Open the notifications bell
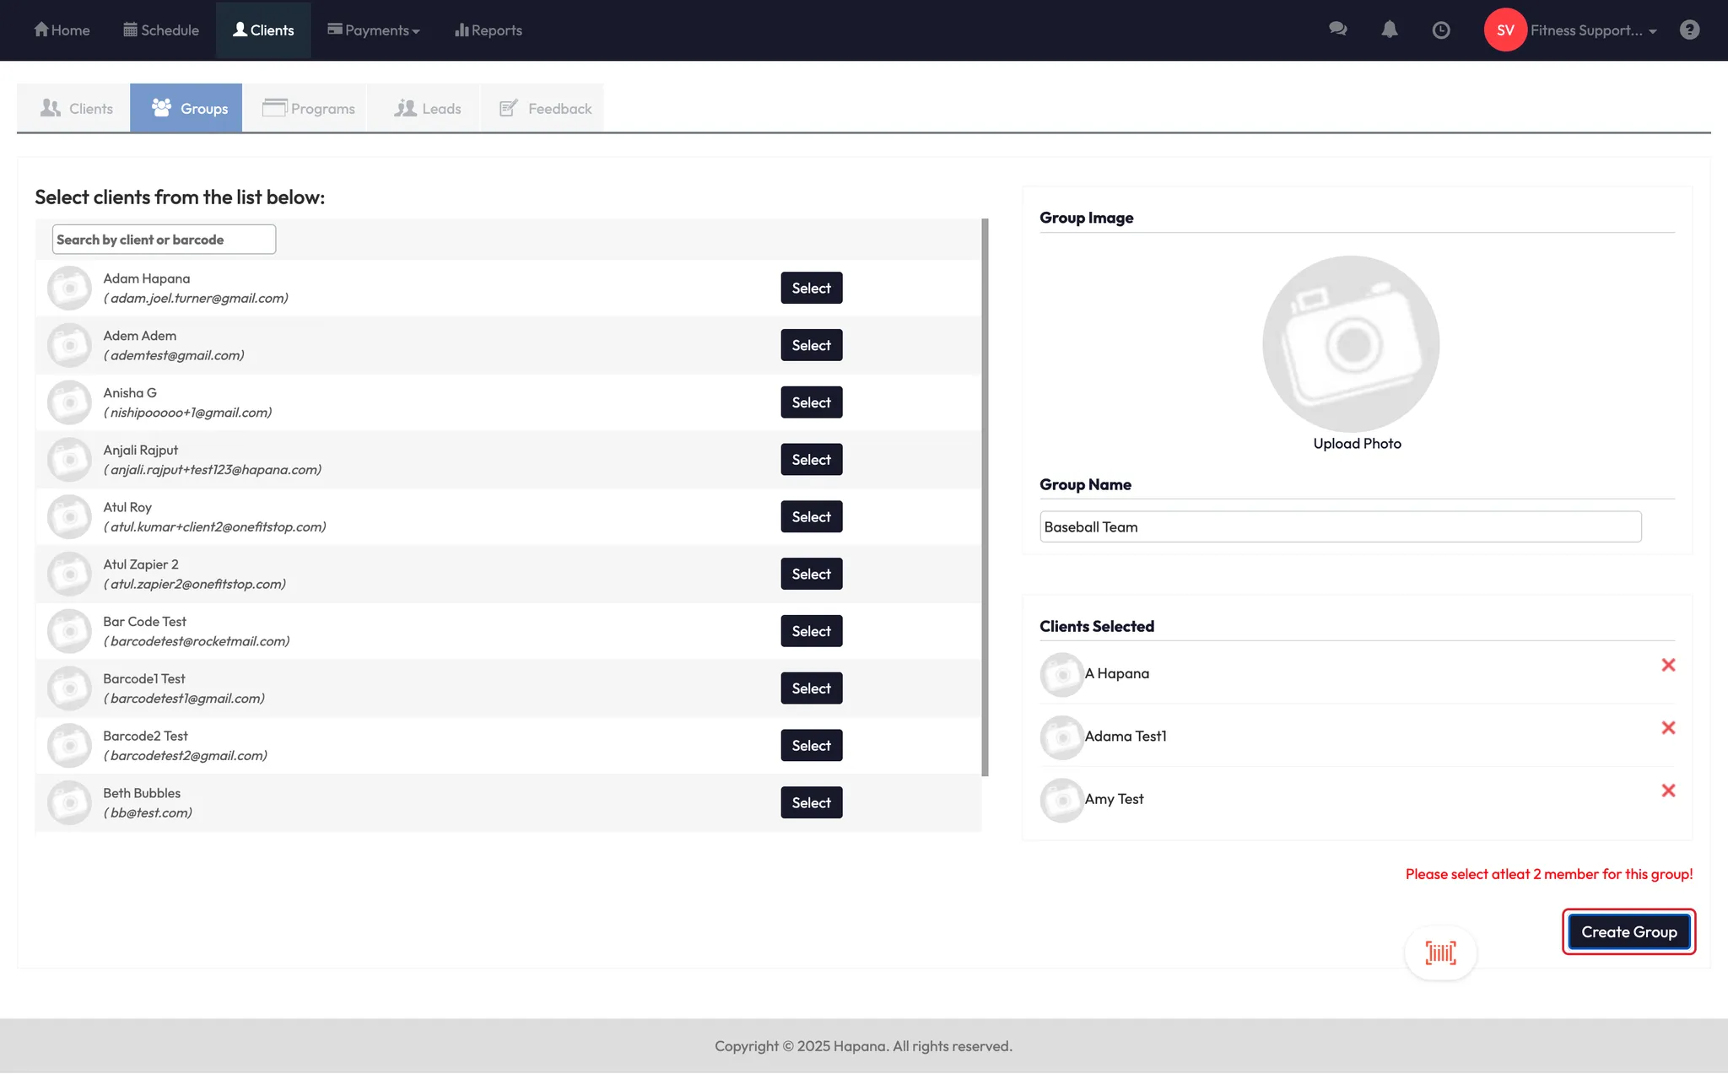Screen dimensions: 1728x1074 pyautogui.click(x=1390, y=30)
